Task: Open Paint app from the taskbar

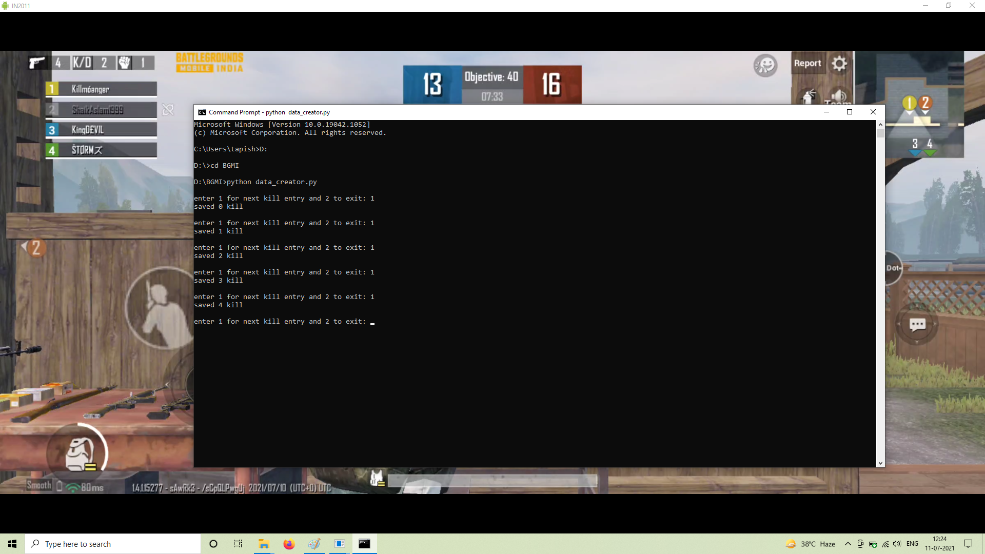Action: point(314,544)
